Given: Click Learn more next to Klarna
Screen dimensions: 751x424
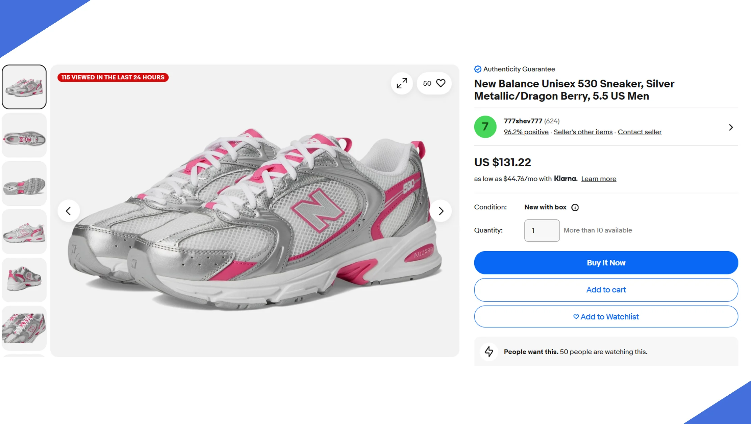Looking at the screenshot, I should [x=598, y=179].
